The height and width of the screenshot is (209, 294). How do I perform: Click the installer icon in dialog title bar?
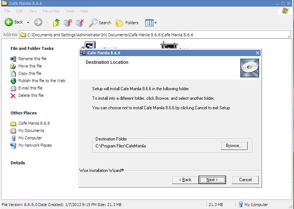click(x=83, y=53)
